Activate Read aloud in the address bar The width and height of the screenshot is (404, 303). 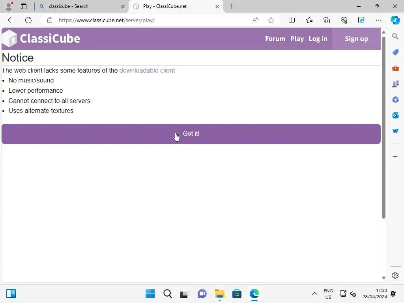click(255, 20)
